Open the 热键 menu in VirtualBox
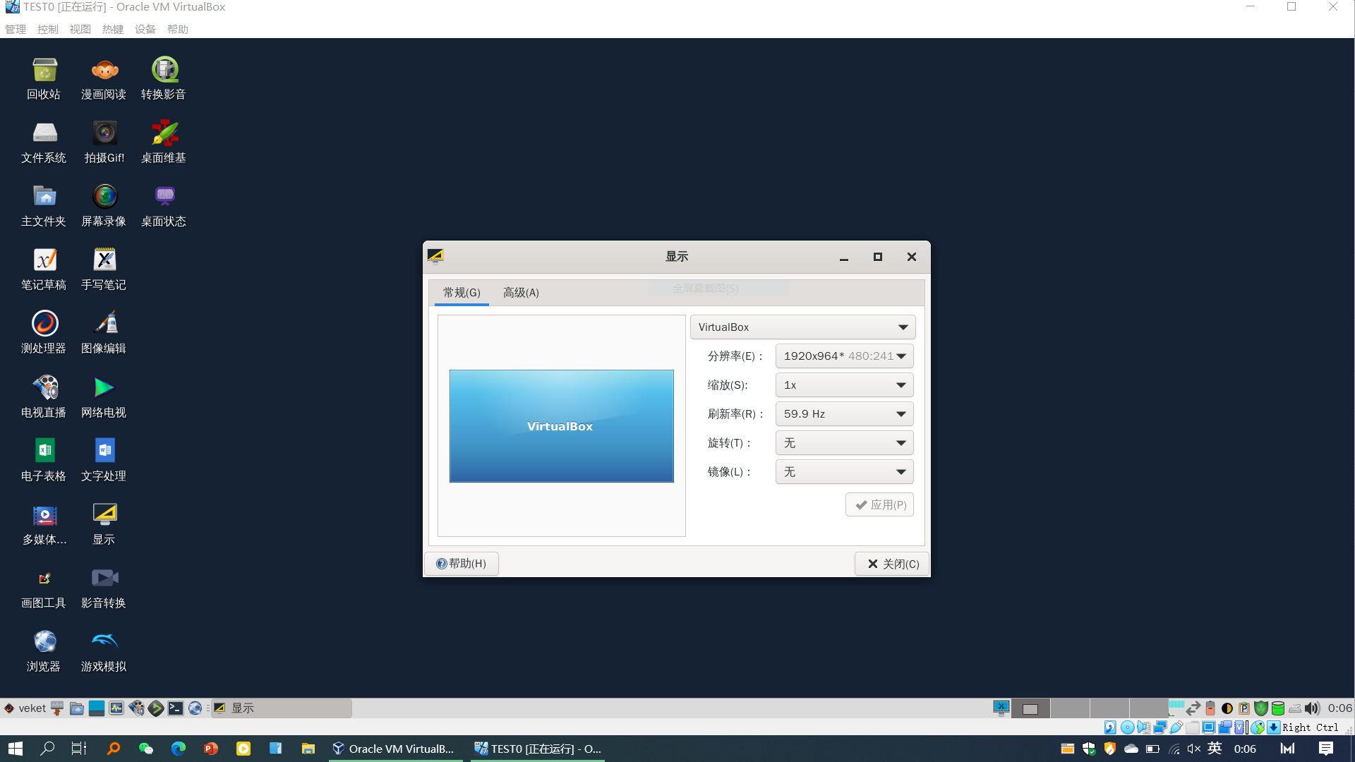This screenshot has height=762, width=1355. [113, 29]
